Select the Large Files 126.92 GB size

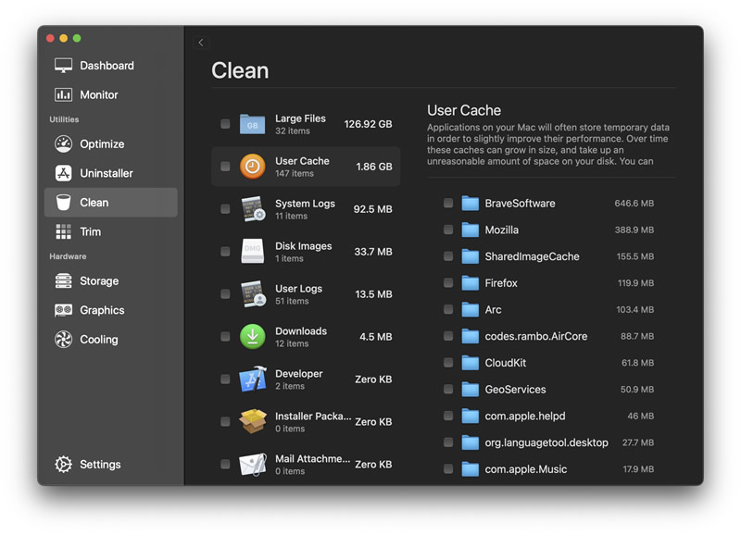coord(368,124)
